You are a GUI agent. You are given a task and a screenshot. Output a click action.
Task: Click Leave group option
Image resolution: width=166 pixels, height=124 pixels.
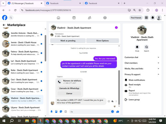(x=142, y=100)
